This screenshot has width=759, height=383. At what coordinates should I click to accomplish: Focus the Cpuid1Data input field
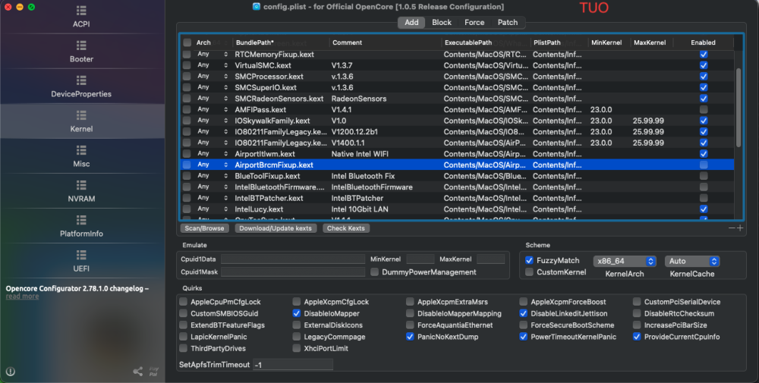click(292, 259)
